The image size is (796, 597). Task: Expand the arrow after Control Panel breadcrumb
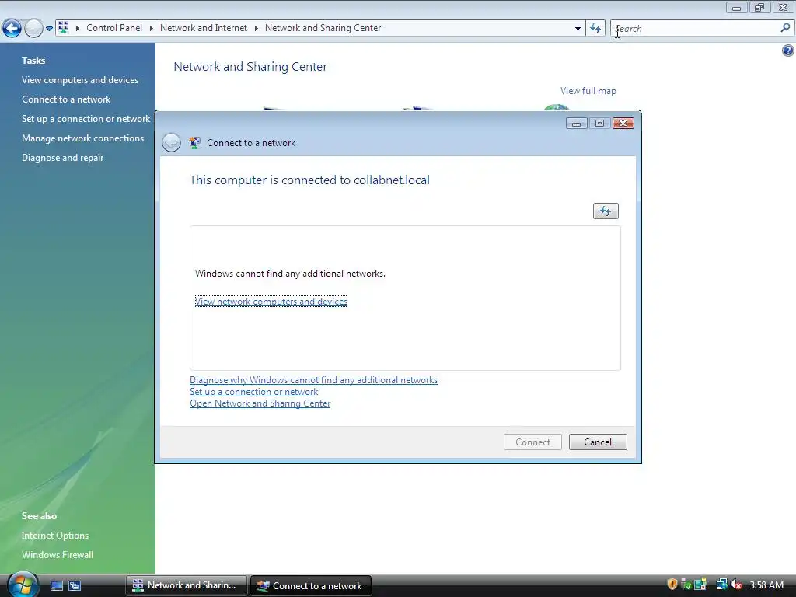[152, 29]
